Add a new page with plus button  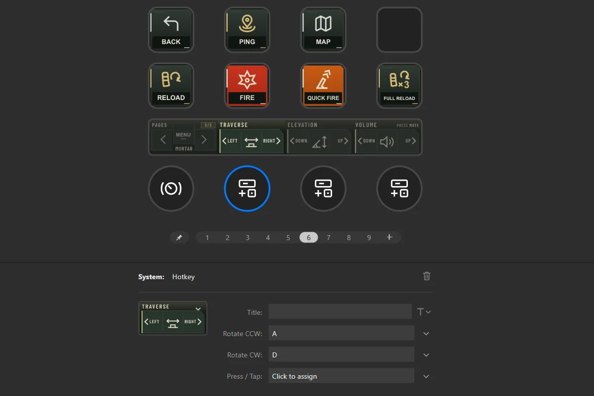coord(390,238)
